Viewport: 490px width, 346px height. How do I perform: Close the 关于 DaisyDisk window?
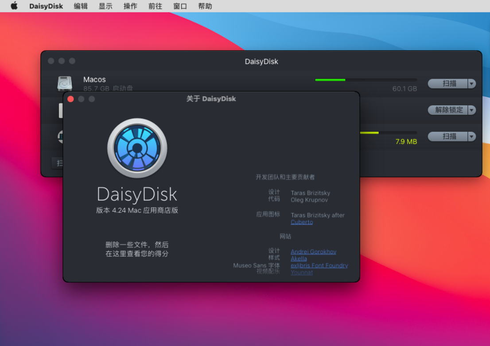coord(70,99)
